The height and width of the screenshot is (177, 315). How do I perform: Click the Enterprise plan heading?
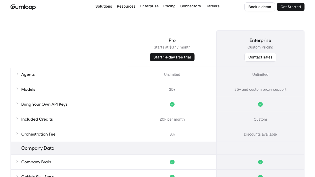(x=260, y=40)
